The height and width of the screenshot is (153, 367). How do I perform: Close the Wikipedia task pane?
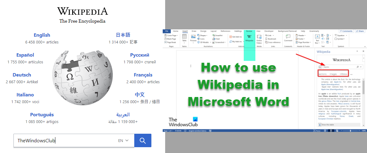[363, 51]
